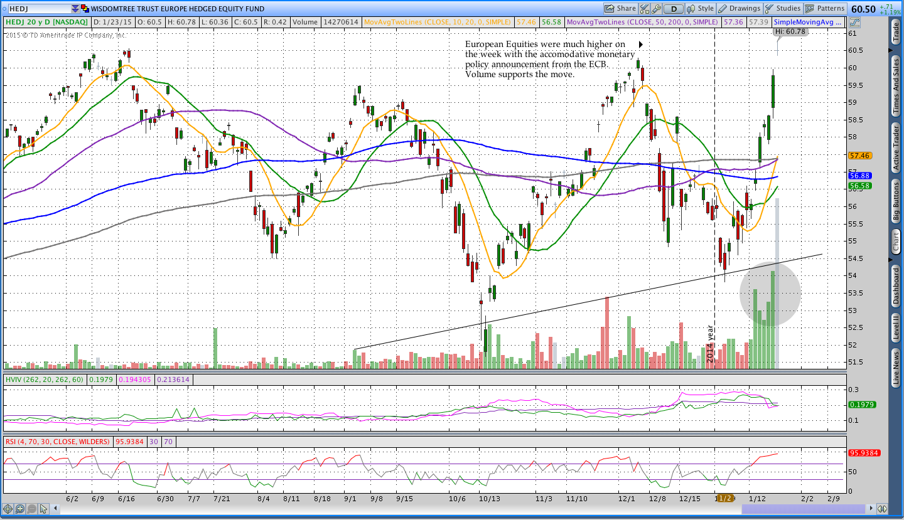Click MovAvgTwoLines (CLOSE, 50, 200) study label
Screen dimensions: 904x520
pos(642,22)
